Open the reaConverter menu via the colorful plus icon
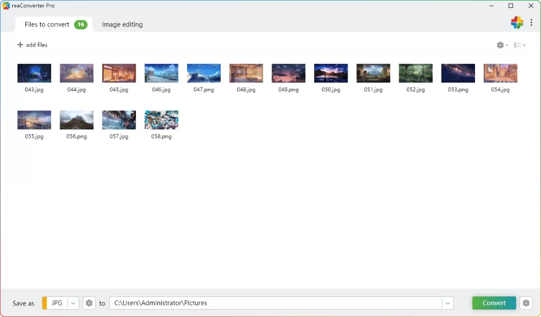Image resolution: width=541 pixels, height=317 pixels. pyautogui.click(x=517, y=23)
